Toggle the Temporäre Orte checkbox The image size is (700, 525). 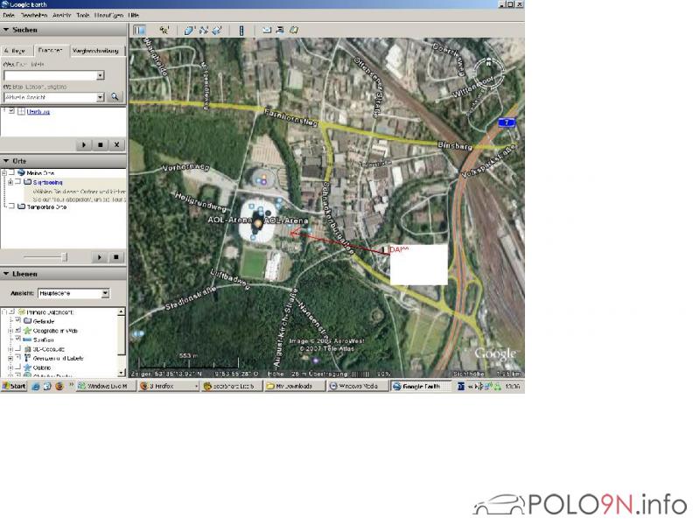tap(11, 206)
